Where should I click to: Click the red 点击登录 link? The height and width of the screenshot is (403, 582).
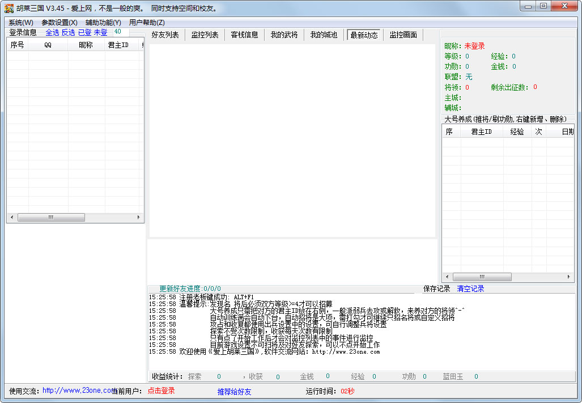pos(161,391)
